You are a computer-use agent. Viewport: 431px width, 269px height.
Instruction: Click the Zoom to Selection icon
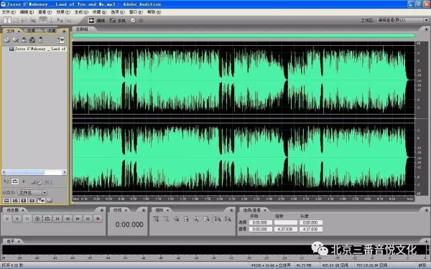coord(187,219)
